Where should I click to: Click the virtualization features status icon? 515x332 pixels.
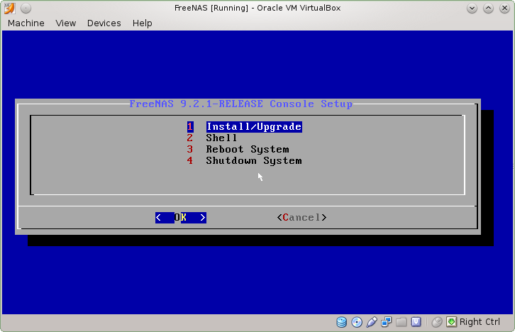[416, 322]
